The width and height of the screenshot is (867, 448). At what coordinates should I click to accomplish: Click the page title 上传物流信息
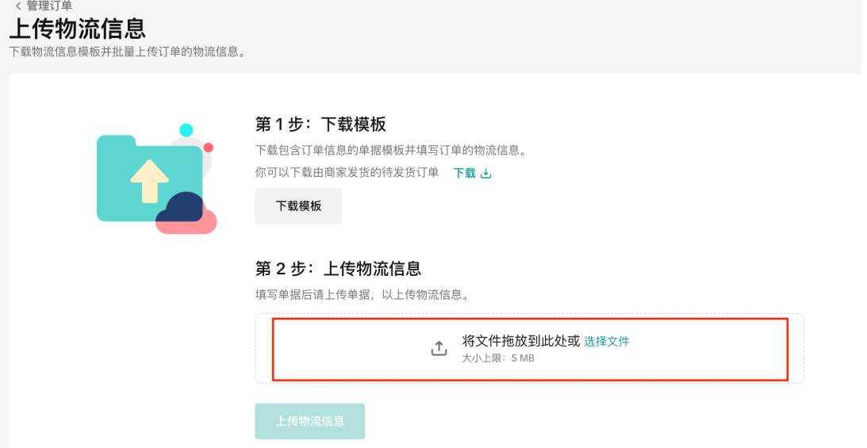[x=78, y=29]
